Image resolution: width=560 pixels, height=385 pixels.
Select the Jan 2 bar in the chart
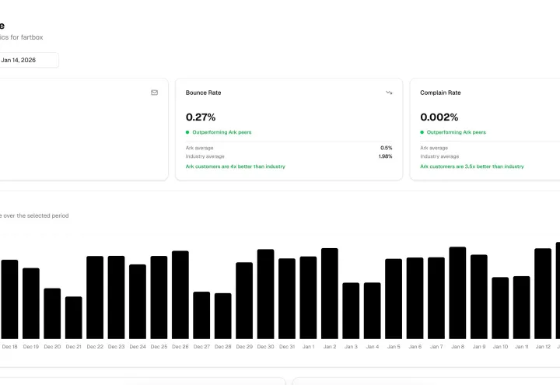coord(330,293)
